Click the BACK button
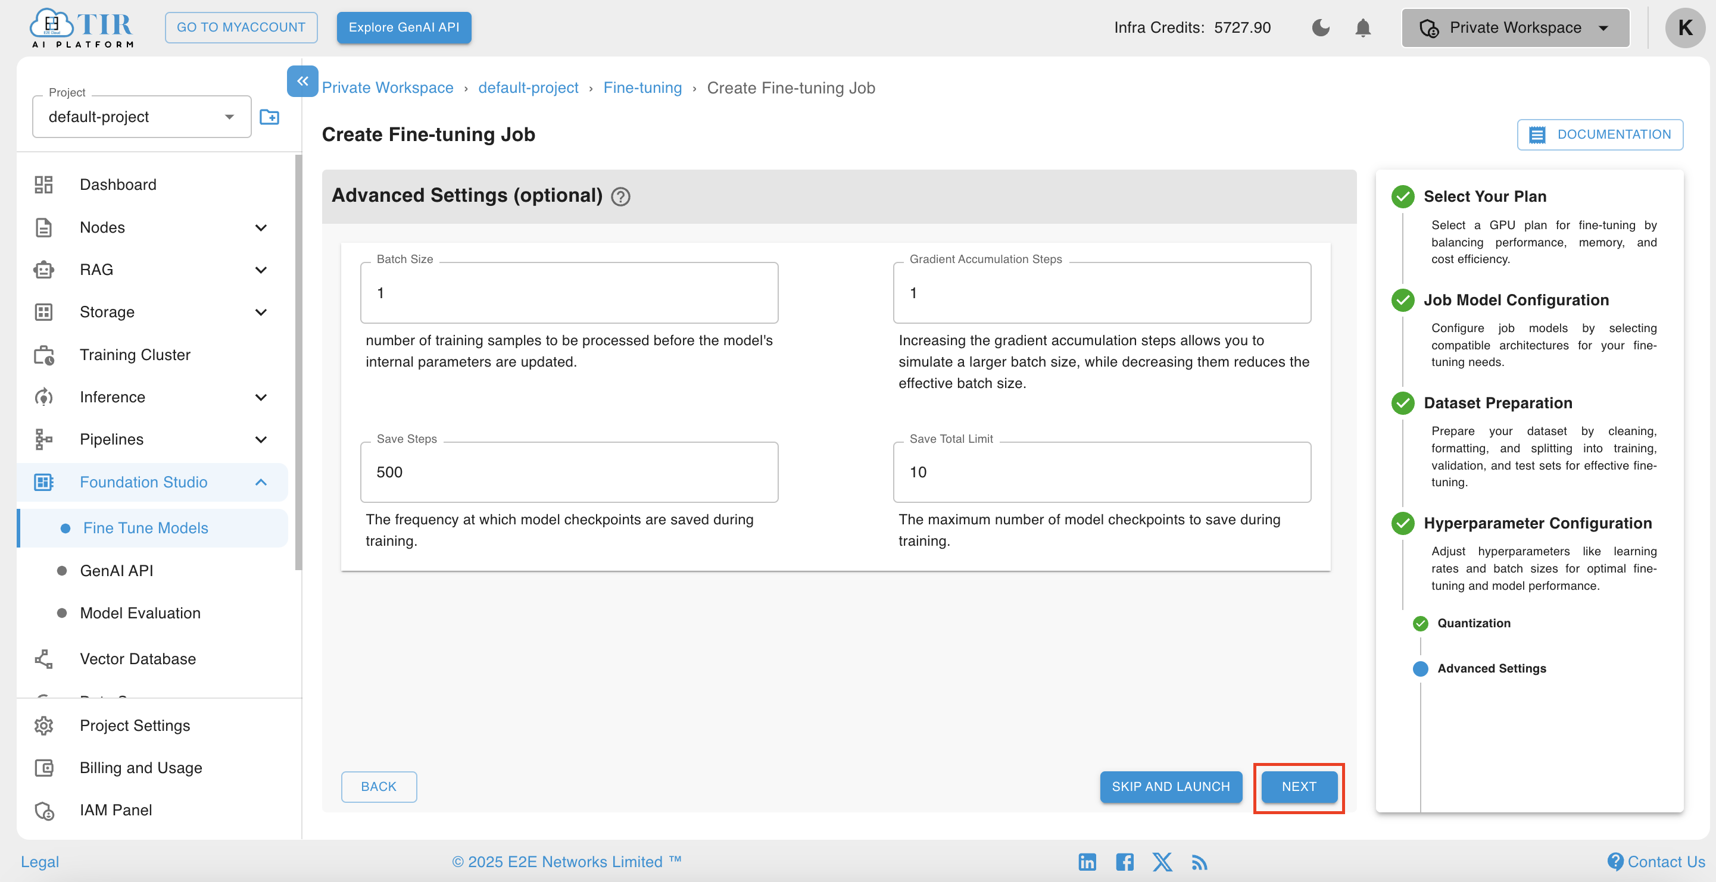The image size is (1716, 882). (378, 787)
